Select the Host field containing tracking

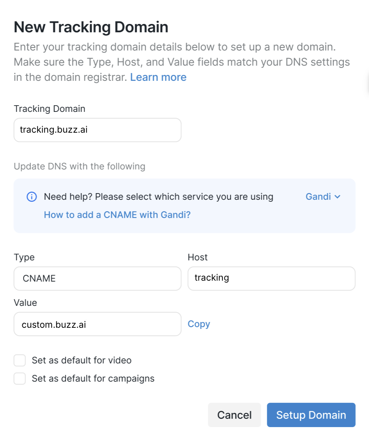click(271, 279)
